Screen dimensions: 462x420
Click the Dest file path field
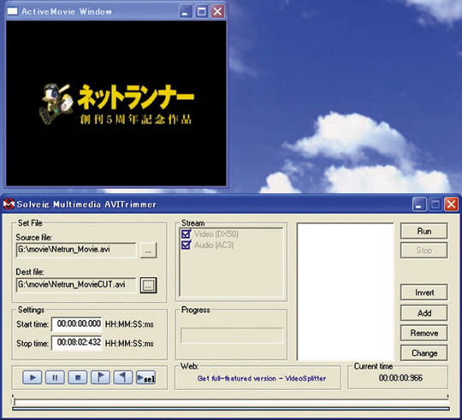(x=76, y=285)
